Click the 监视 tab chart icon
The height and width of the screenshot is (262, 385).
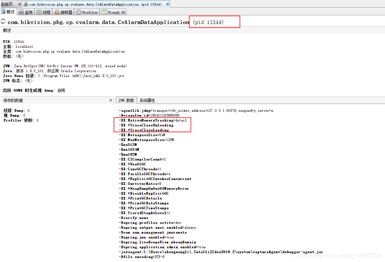(21, 12)
